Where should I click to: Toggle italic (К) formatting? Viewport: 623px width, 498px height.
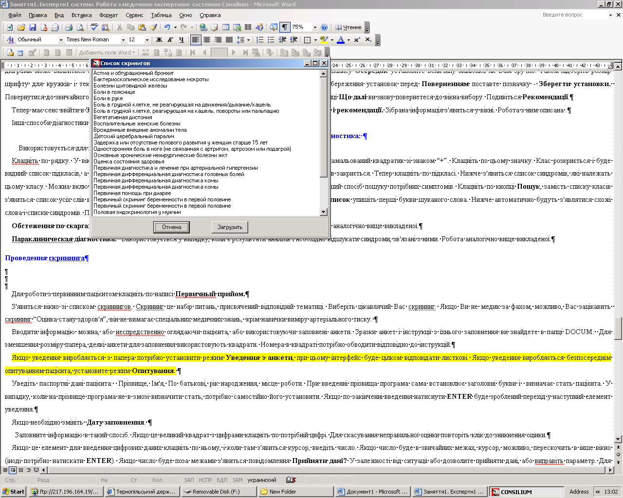click(170, 40)
